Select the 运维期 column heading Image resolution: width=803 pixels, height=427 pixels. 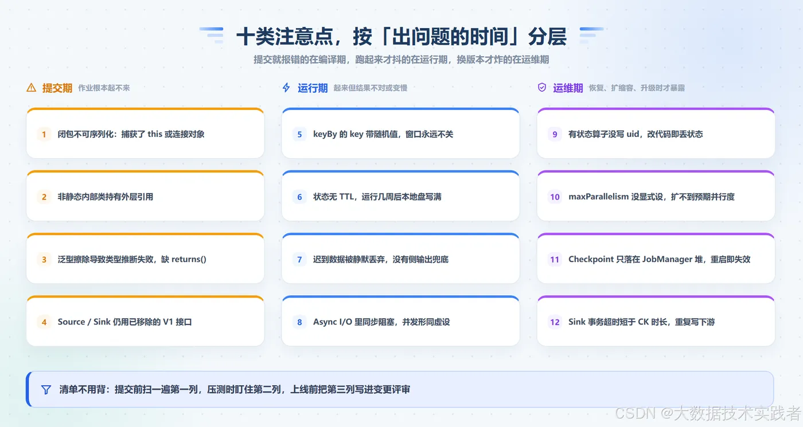pos(568,88)
